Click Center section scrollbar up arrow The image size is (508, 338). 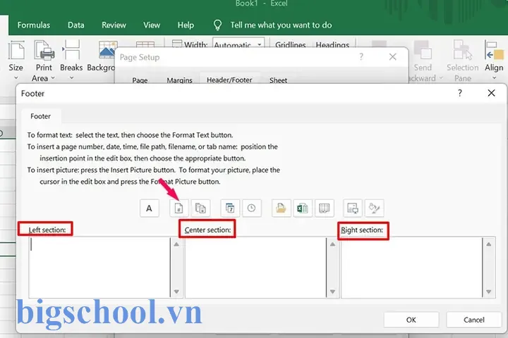point(332,244)
